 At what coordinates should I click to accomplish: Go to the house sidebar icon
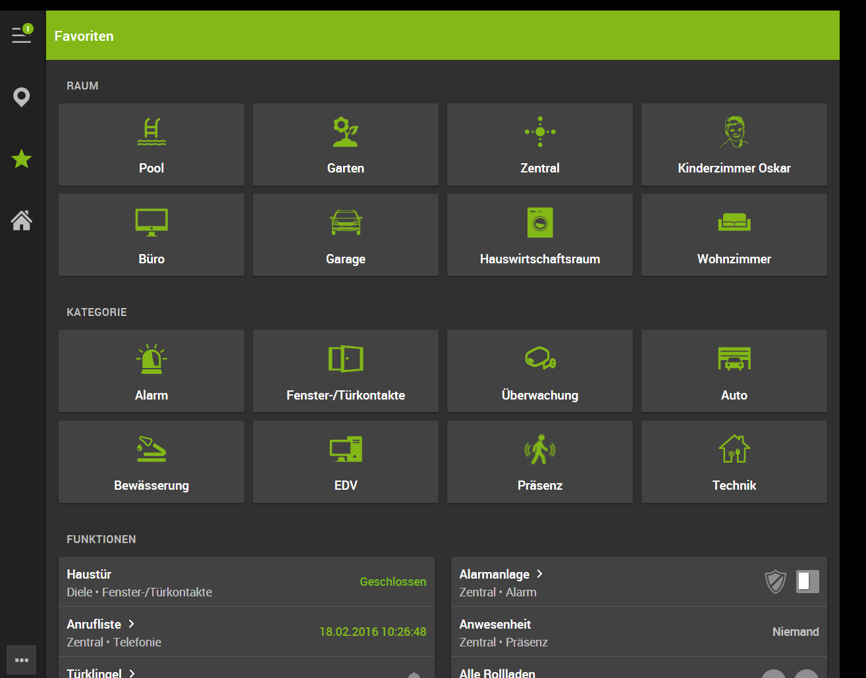point(22,221)
